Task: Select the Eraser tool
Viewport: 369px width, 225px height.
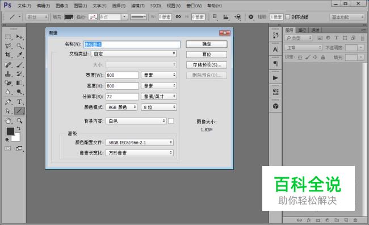Action: (x=8, y=83)
